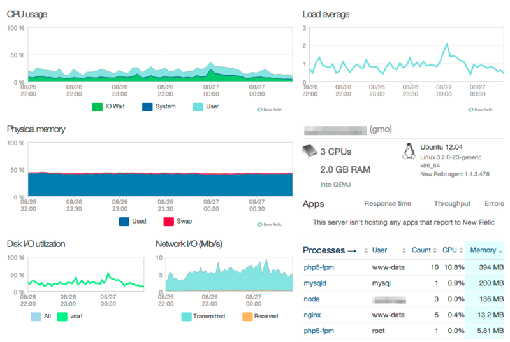
Task: Toggle the Used memory legend swatch
Action: coord(124,222)
